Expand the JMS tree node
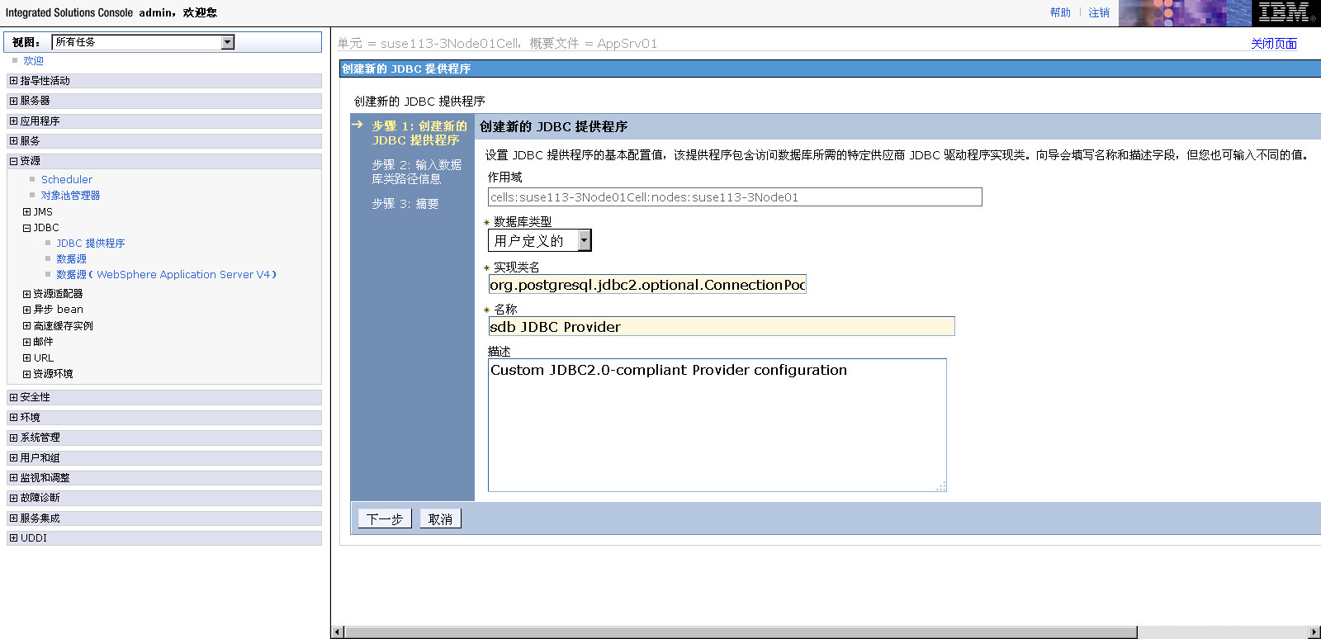This screenshot has width=1321, height=639. [26, 212]
